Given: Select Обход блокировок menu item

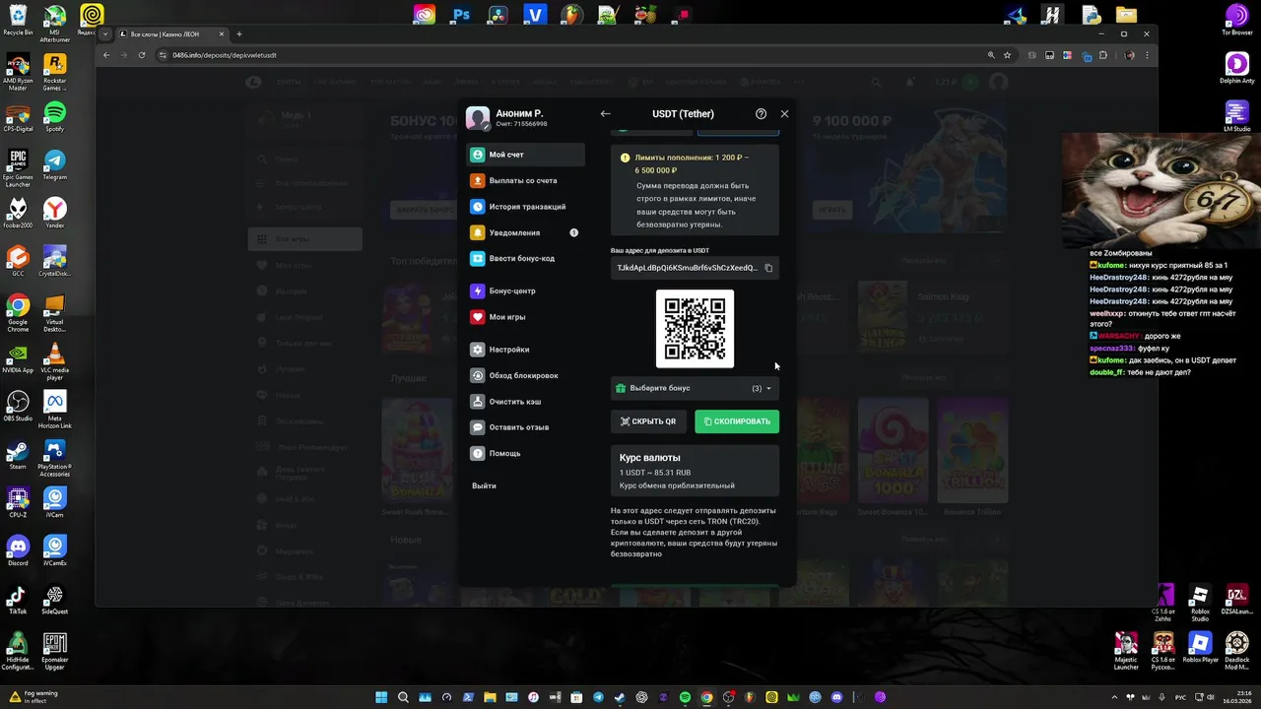Looking at the screenshot, I should point(525,375).
